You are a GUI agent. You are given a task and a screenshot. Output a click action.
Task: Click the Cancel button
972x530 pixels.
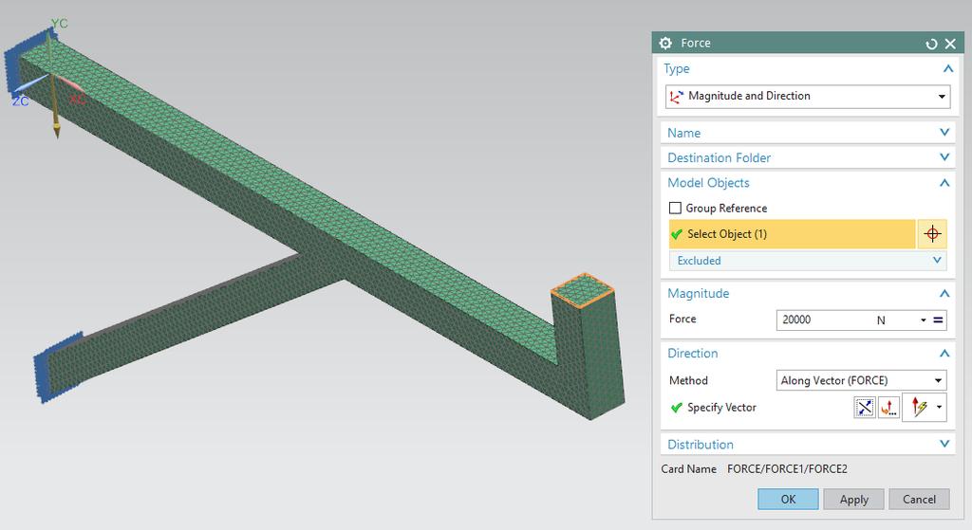919,499
